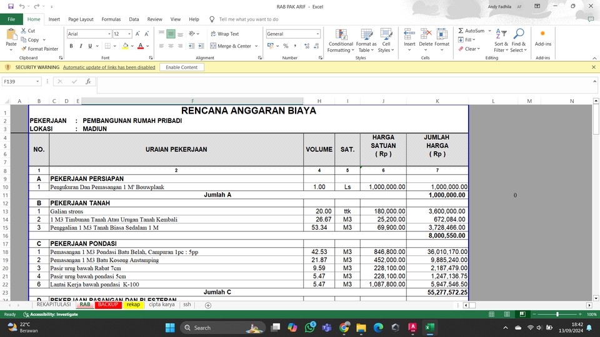The height and width of the screenshot is (337, 600).
Task: Click the Format Painter tool
Action: point(39,49)
